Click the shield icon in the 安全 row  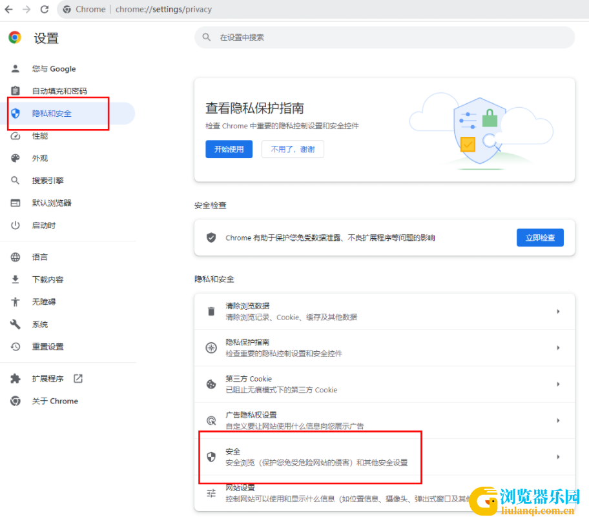coord(211,457)
